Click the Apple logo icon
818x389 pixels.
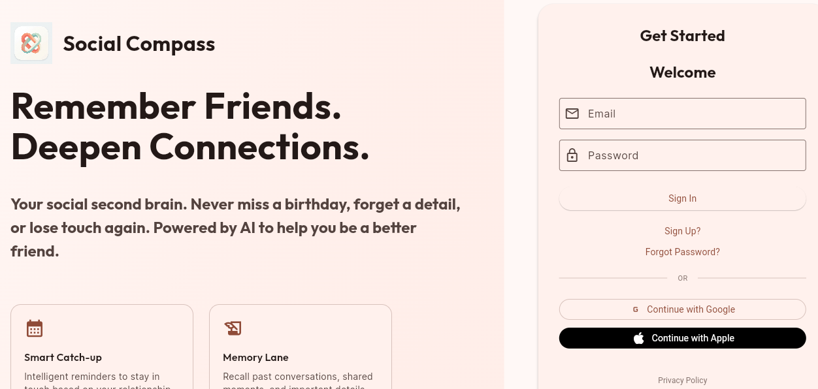point(639,338)
